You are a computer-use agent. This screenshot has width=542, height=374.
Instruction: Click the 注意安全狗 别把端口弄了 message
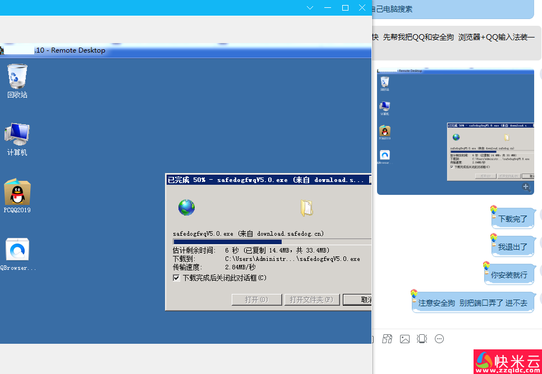click(473, 302)
